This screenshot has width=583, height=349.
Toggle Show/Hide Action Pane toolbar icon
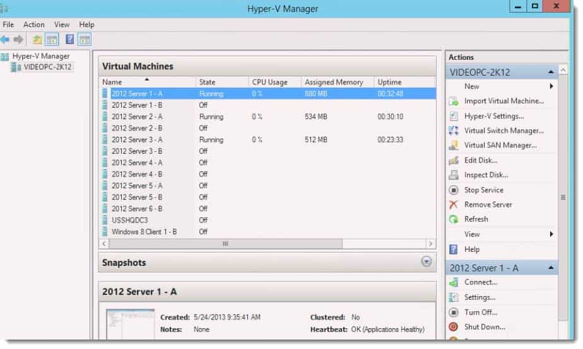point(85,39)
